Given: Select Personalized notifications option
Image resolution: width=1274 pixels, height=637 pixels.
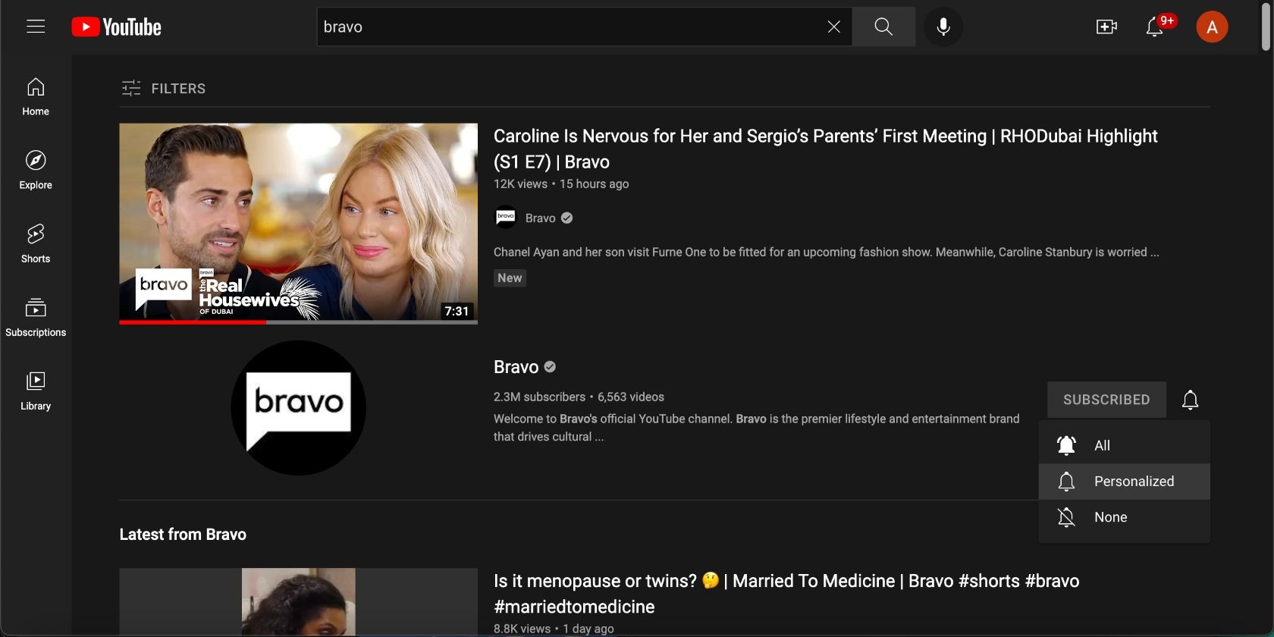Looking at the screenshot, I should 1124,481.
